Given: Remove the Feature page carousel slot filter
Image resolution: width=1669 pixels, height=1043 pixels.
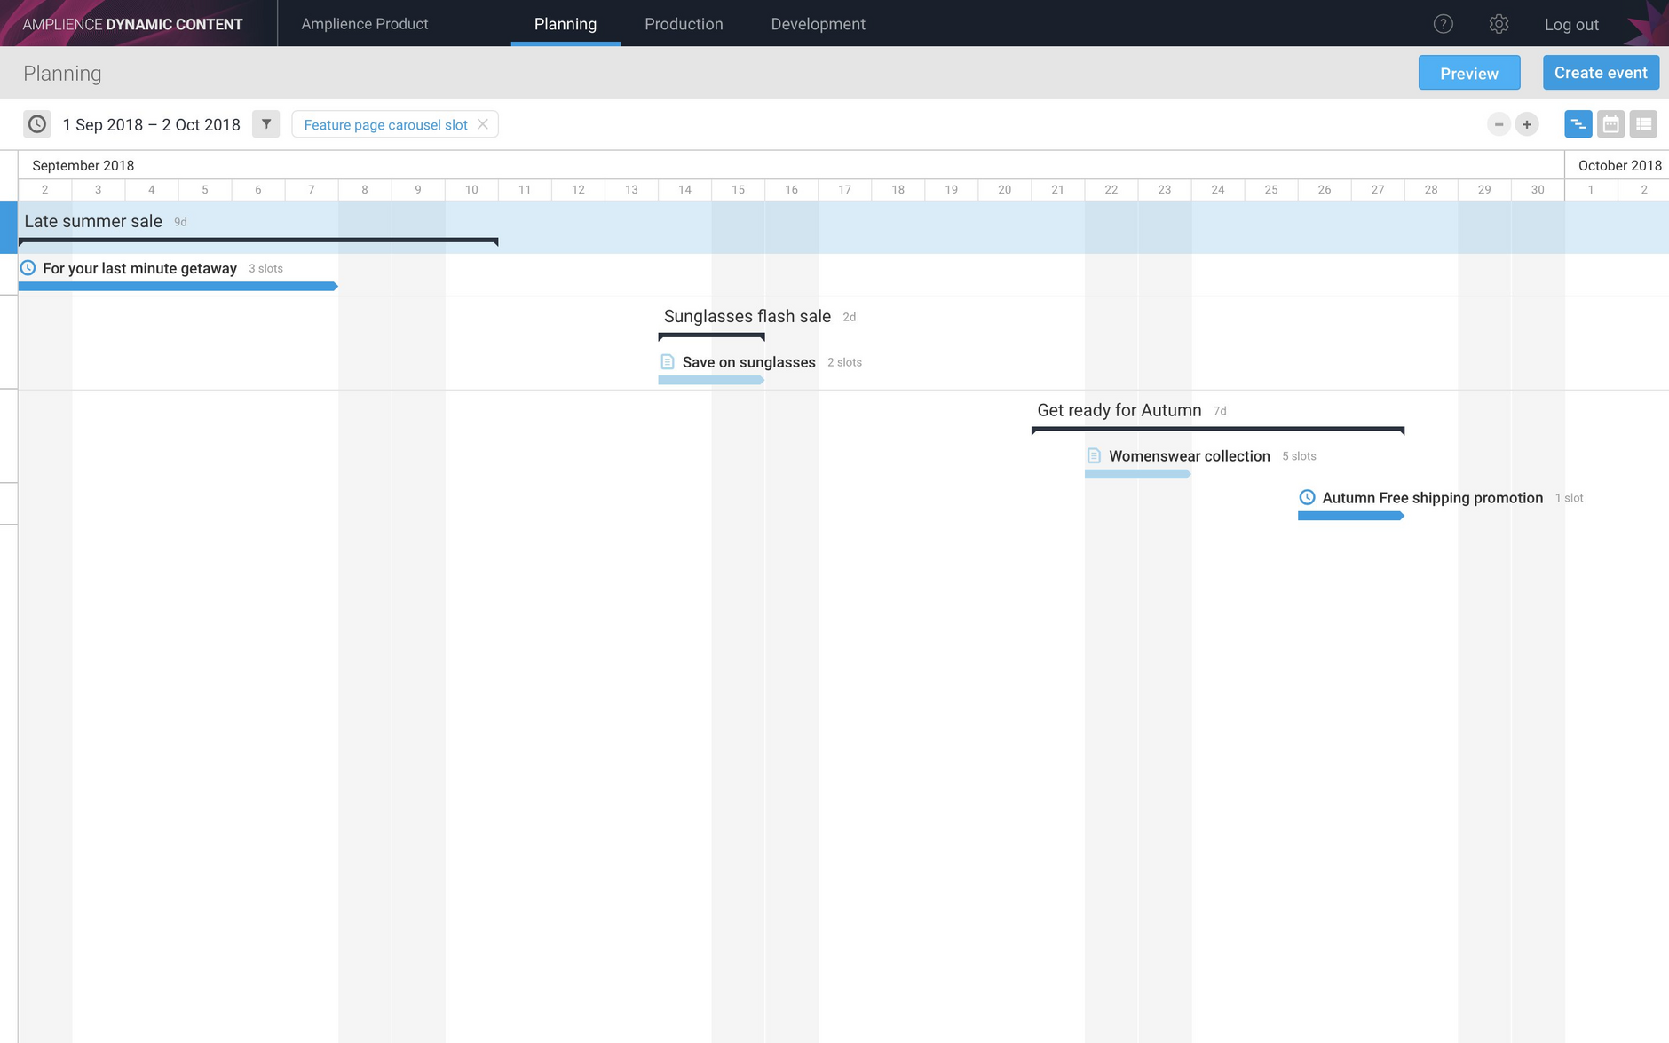Looking at the screenshot, I should click(x=483, y=124).
